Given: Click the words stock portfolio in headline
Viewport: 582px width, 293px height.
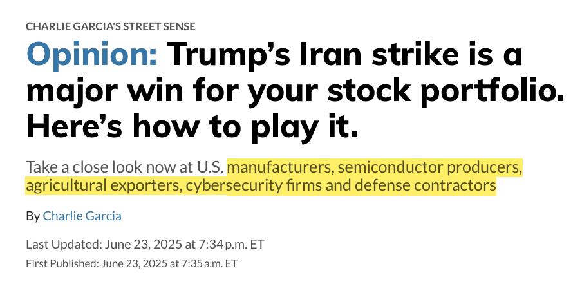Looking at the screenshot, I should [x=446, y=91].
